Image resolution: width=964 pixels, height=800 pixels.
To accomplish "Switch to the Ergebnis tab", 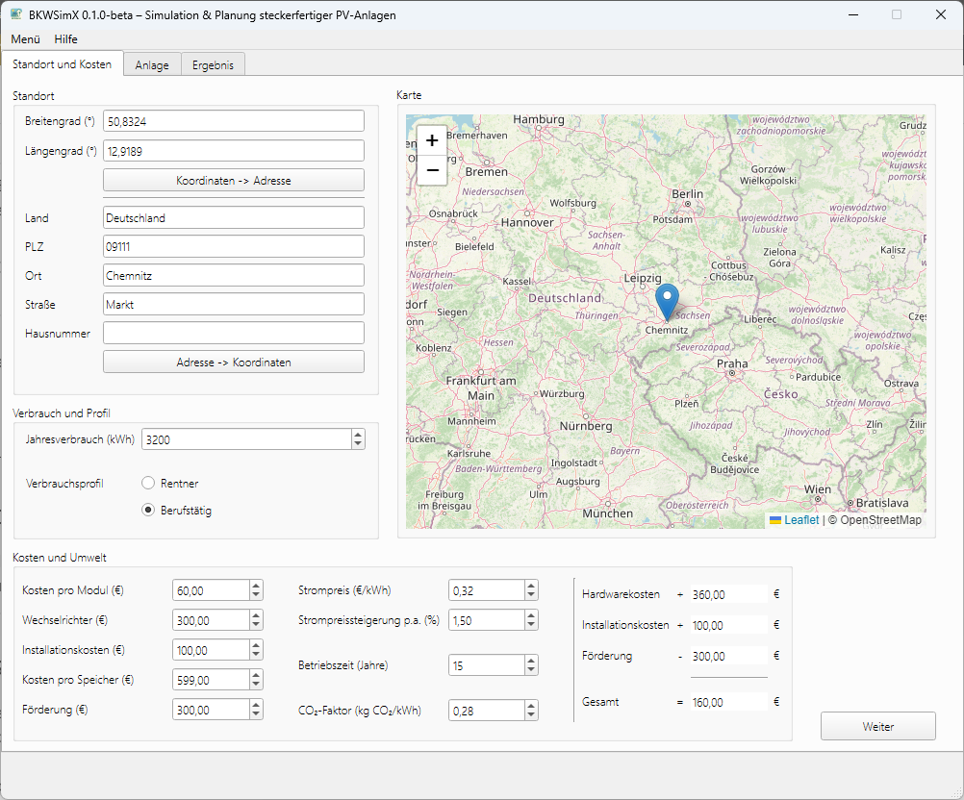I will [x=213, y=64].
